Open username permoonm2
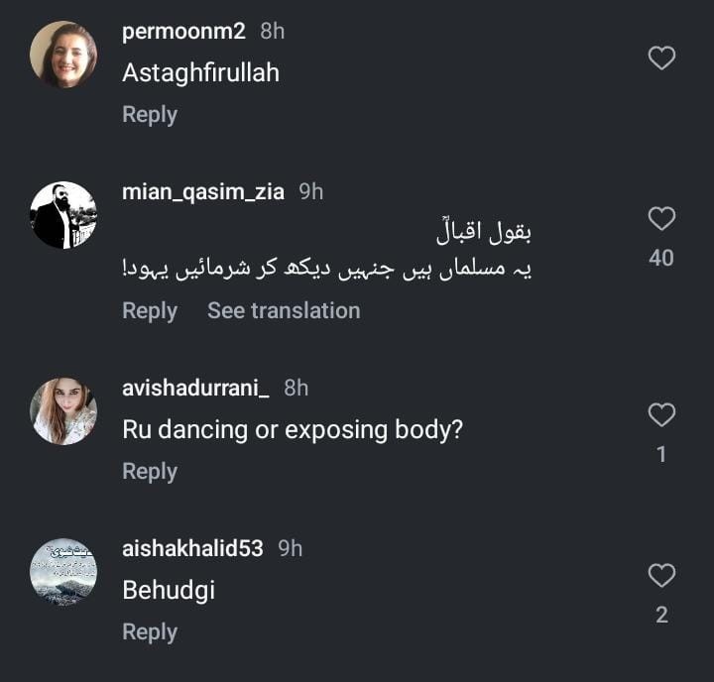714x682 pixels. [185, 32]
